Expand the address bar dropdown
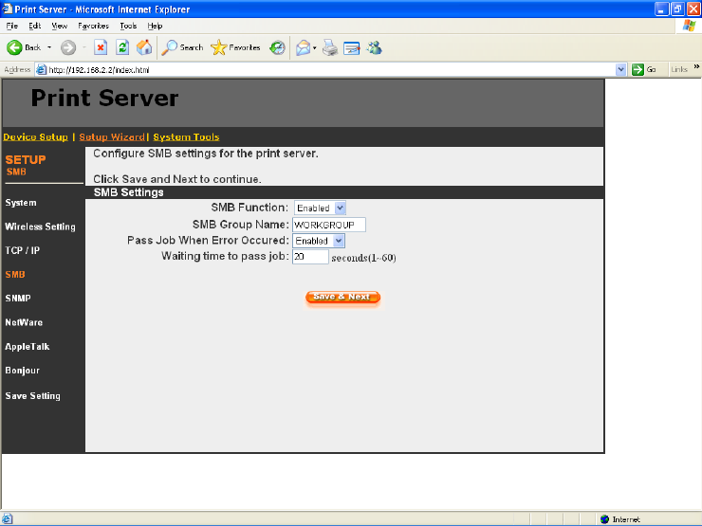702x526 pixels. (x=620, y=70)
